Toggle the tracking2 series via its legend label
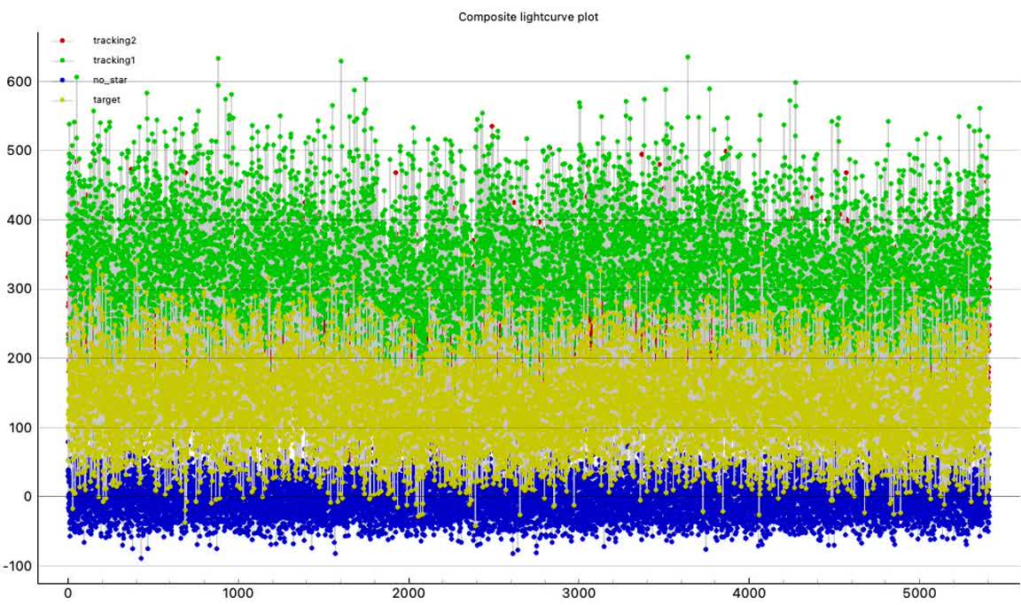 click(113, 41)
